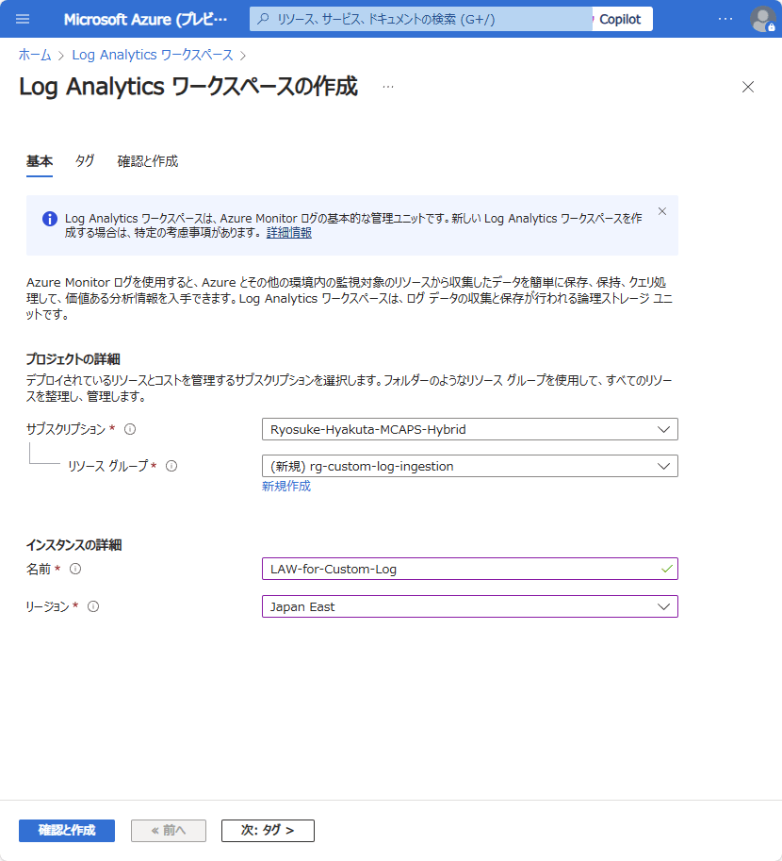Switch to the 確認と作成 tab

point(148,161)
